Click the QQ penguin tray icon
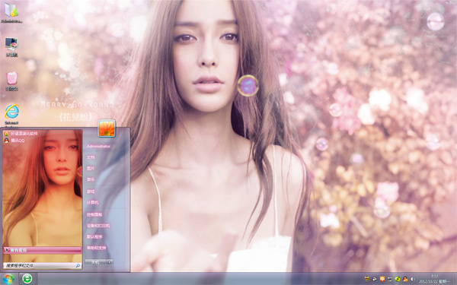This screenshot has width=457, height=285. coord(405,279)
